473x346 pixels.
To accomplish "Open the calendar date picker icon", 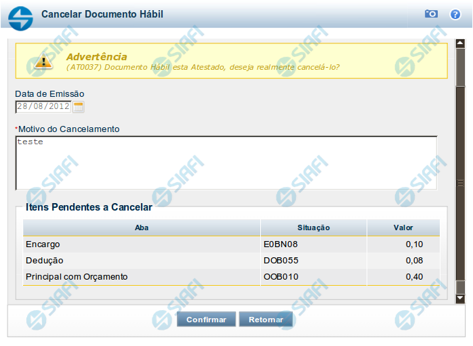I will click(79, 106).
